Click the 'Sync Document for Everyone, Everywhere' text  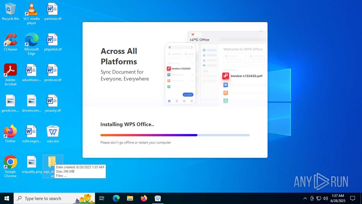(125, 75)
